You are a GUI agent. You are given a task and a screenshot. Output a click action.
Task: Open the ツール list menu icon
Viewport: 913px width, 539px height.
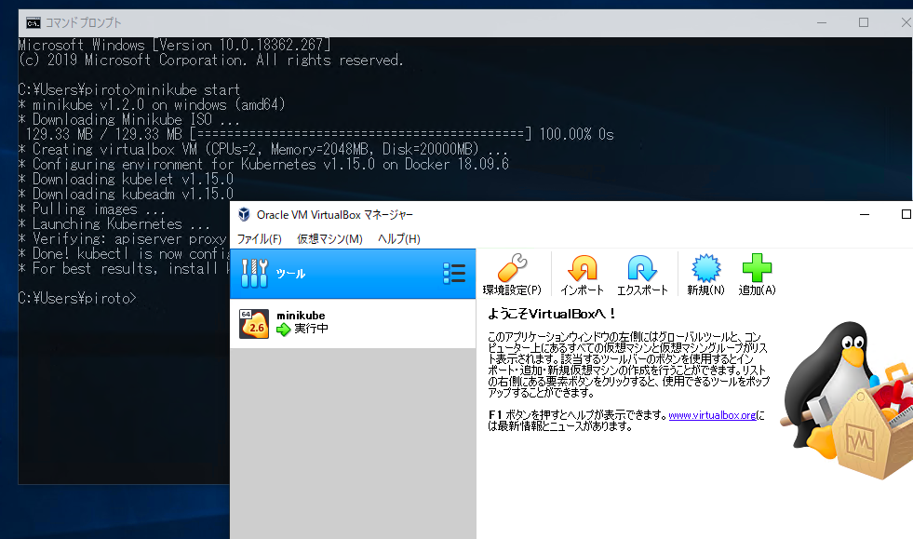(x=453, y=273)
